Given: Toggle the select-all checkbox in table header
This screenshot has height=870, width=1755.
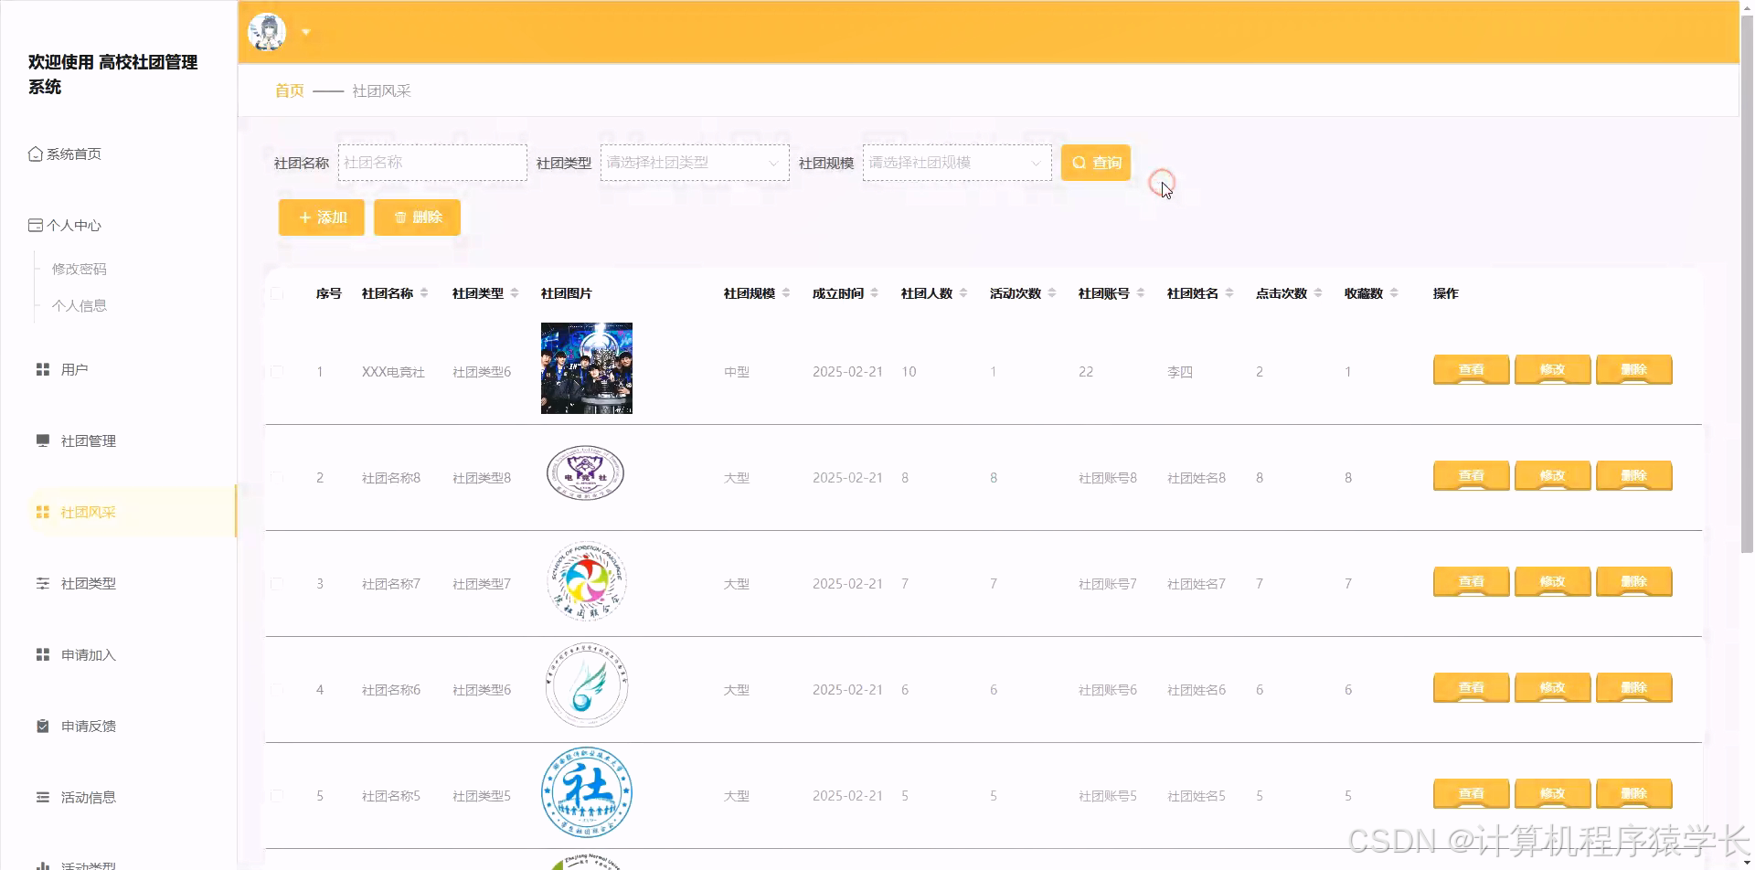Looking at the screenshot, I should [277, 293].
